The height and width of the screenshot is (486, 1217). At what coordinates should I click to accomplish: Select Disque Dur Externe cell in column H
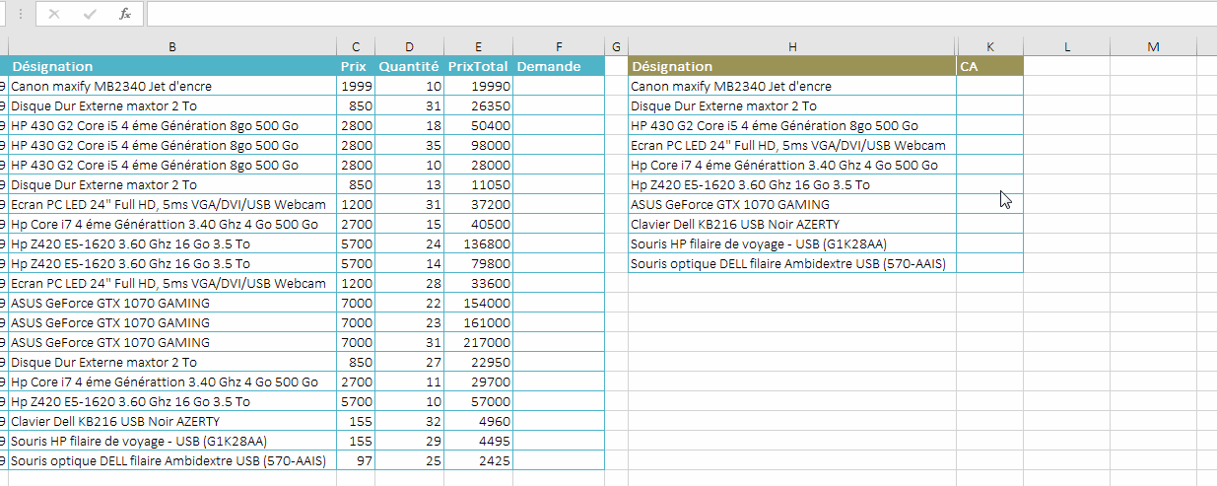click(x=792, y=105)
